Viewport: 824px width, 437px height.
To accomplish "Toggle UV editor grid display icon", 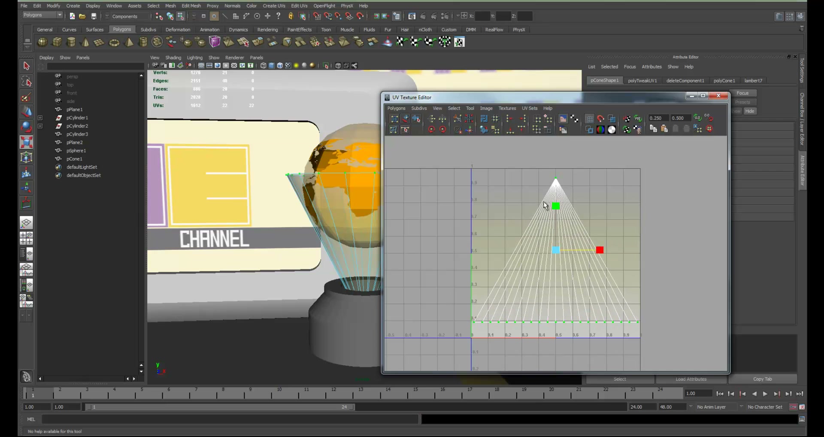I will tap(590, 119).
